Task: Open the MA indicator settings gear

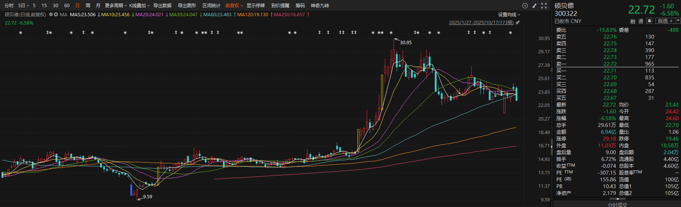Action: (51, 15)
